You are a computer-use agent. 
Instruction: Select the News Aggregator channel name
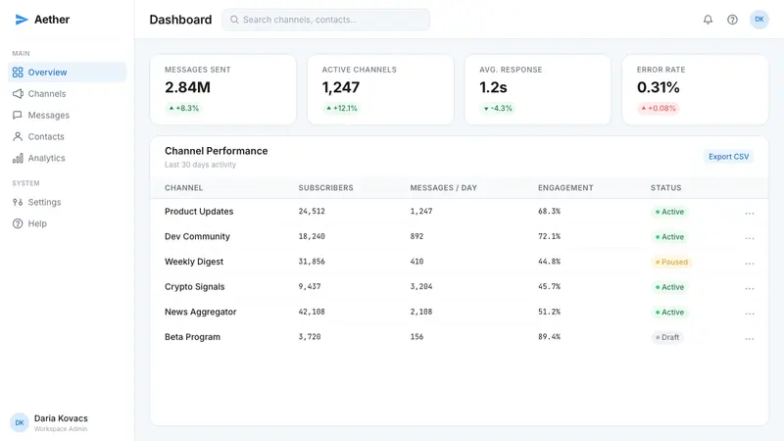coord(201,312)
